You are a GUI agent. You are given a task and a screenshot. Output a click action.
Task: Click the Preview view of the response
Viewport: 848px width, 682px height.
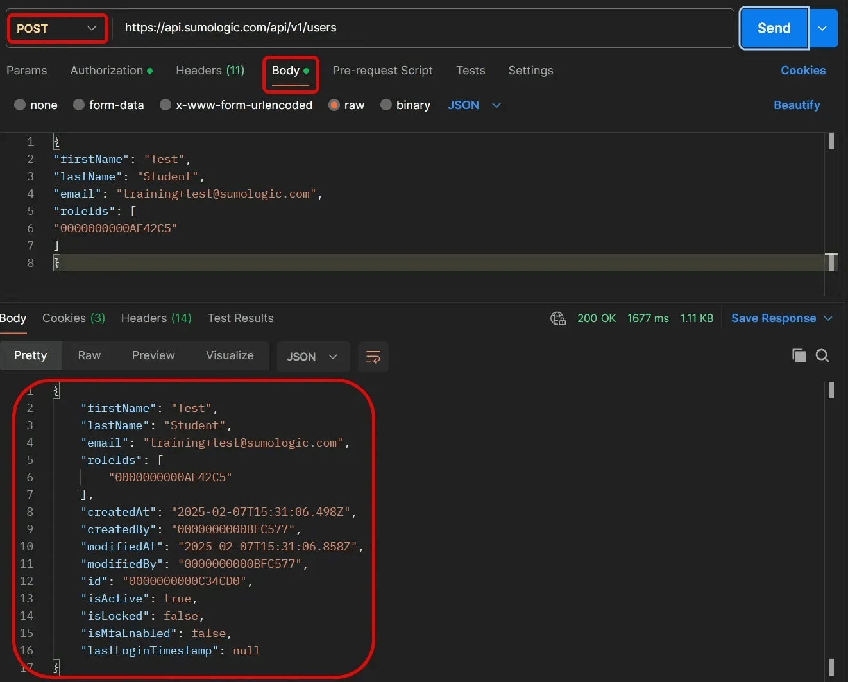pos(153,355)
